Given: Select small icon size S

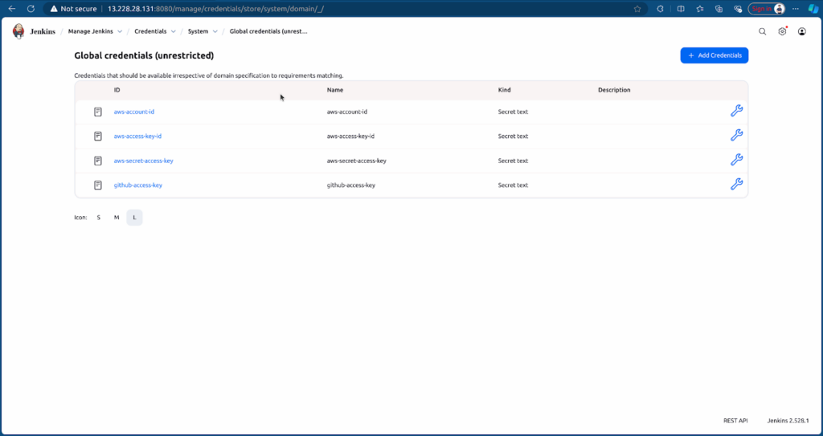Looking at the screenshot, I should point(99,218).
